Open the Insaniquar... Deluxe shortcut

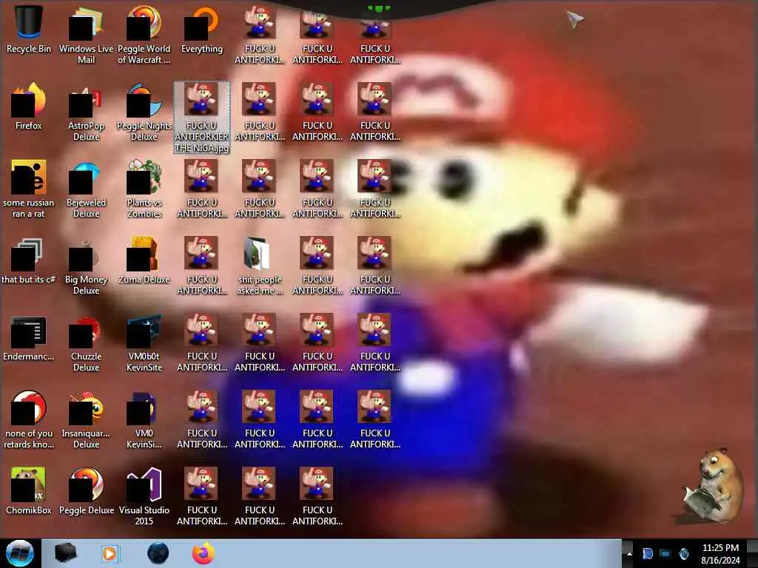tap(86, 420)
